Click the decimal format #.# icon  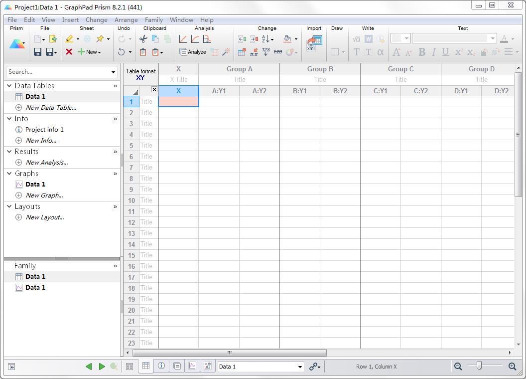254,52
